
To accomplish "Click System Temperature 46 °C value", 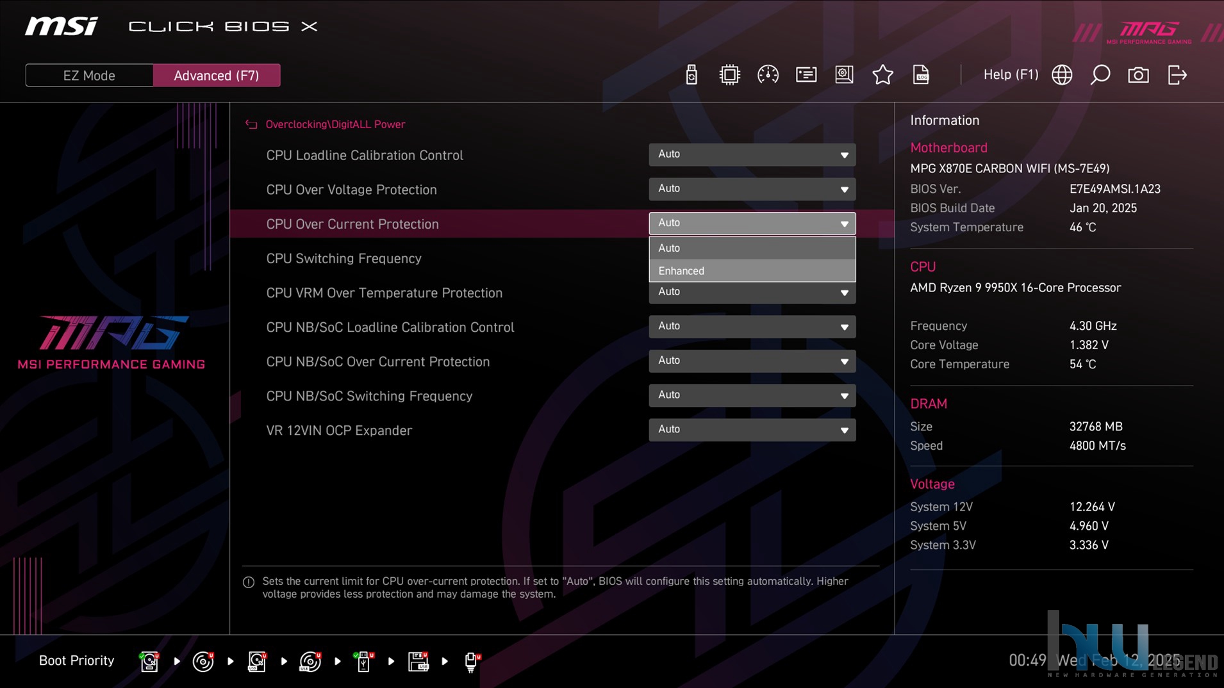I will (1082, 227).
